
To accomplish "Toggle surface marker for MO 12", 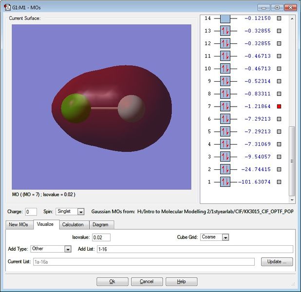I will click(279, 43).
